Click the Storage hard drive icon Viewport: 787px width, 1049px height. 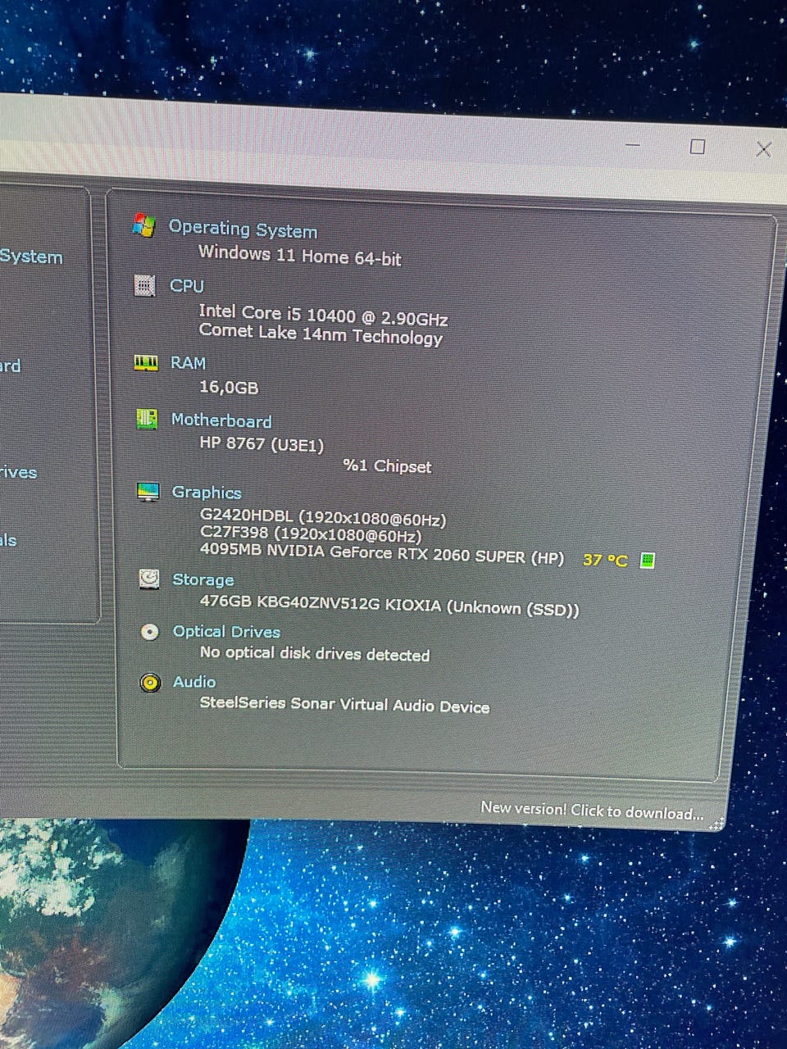click(x=149, y=579)
